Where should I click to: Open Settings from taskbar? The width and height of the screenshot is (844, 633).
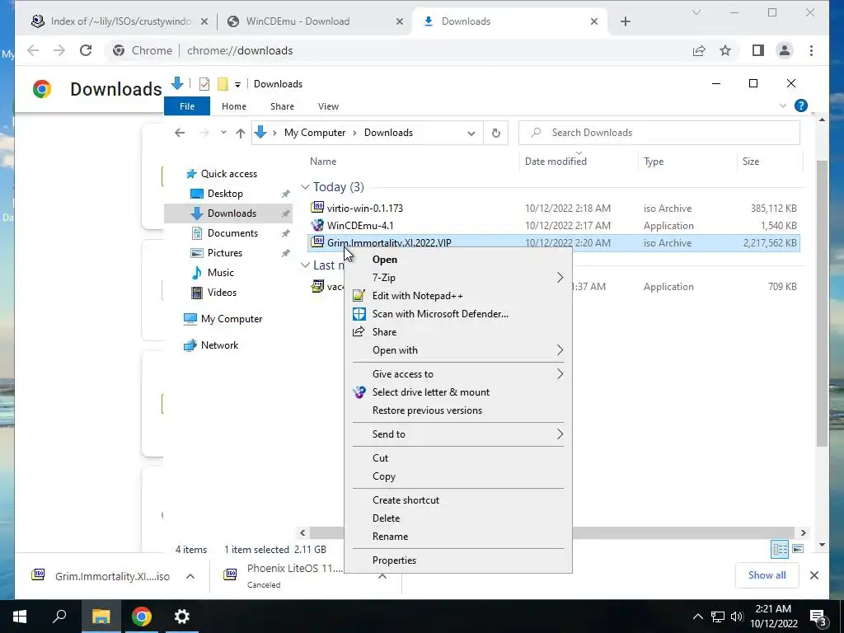coord(182,617)
